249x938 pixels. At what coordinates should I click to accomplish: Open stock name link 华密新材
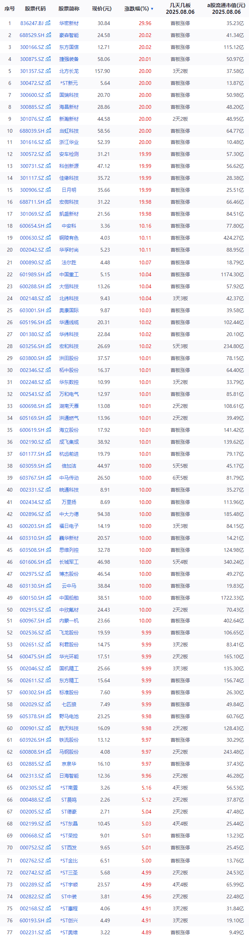tap(69, 23)
